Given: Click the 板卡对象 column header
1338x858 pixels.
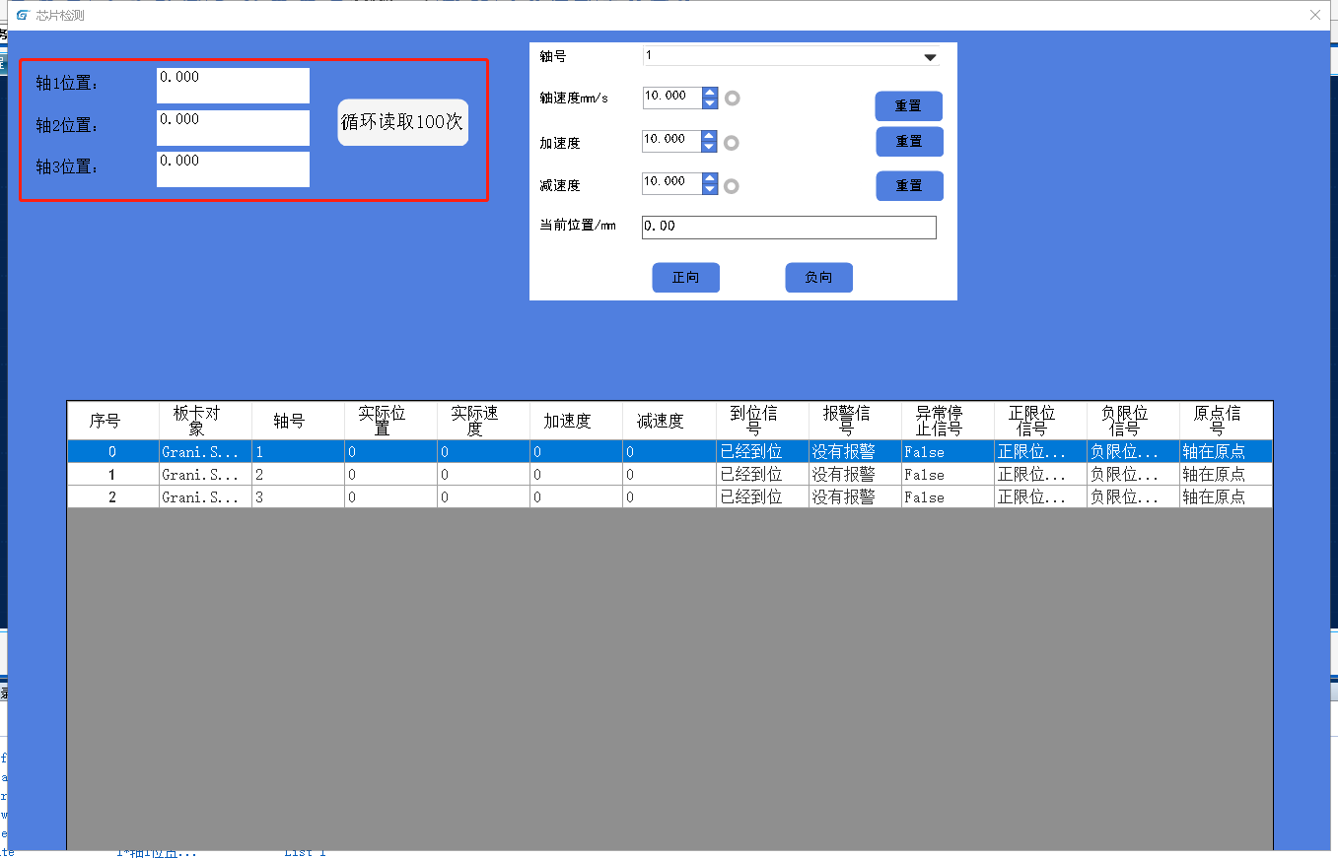Looking at the screenshot, I should (205, 421).
